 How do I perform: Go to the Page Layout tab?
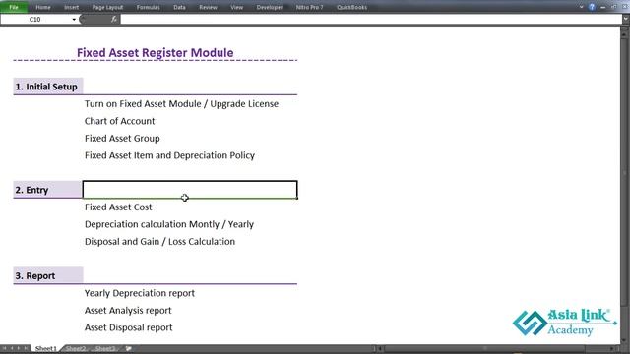(x=107, y=7)
